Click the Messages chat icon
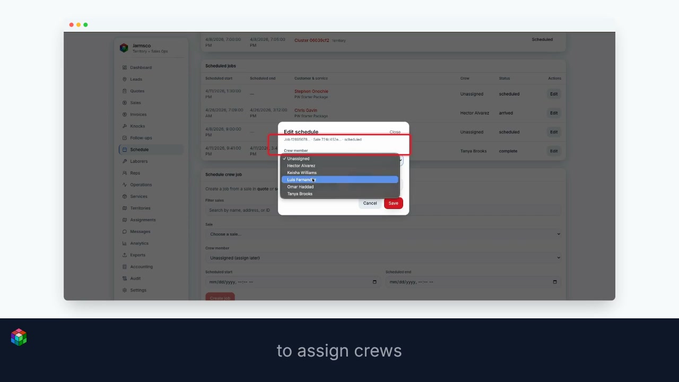Viewport: 679px width, 382px height. [x=125, y=231]
